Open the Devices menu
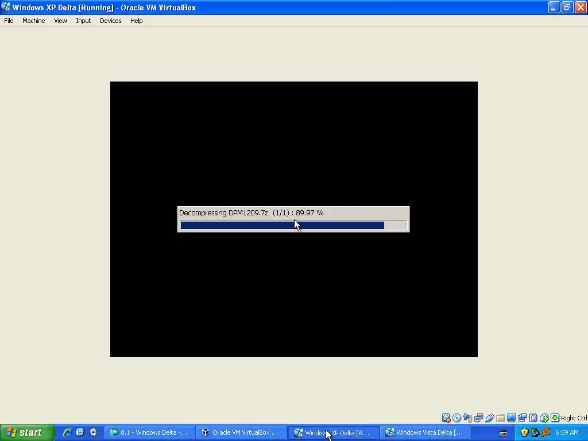 [111, 21]
